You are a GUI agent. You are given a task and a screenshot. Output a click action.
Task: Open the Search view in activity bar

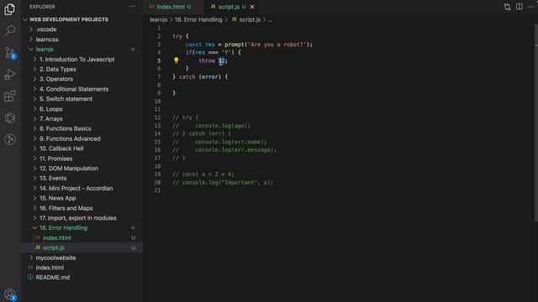tap(9, 30)
